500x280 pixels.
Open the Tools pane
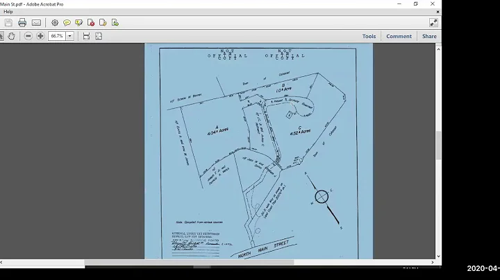(x=369, y=36)
